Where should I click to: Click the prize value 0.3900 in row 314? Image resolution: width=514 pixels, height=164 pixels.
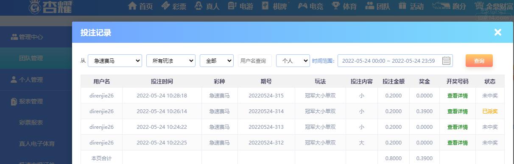425,111
